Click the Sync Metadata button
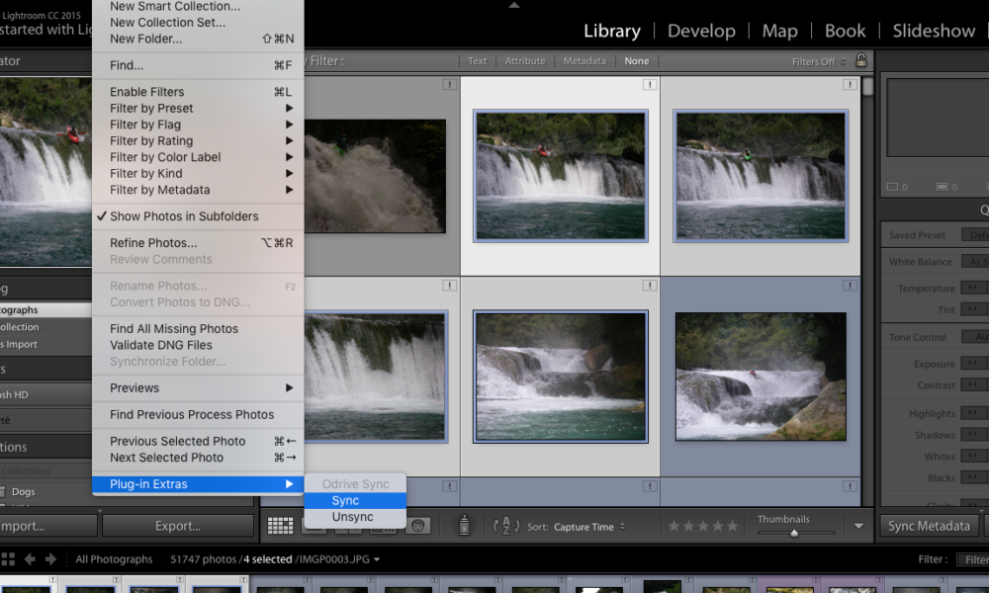The height and width of the screenshot is (593, 989). pyautogui.click(x=929, y=526)
